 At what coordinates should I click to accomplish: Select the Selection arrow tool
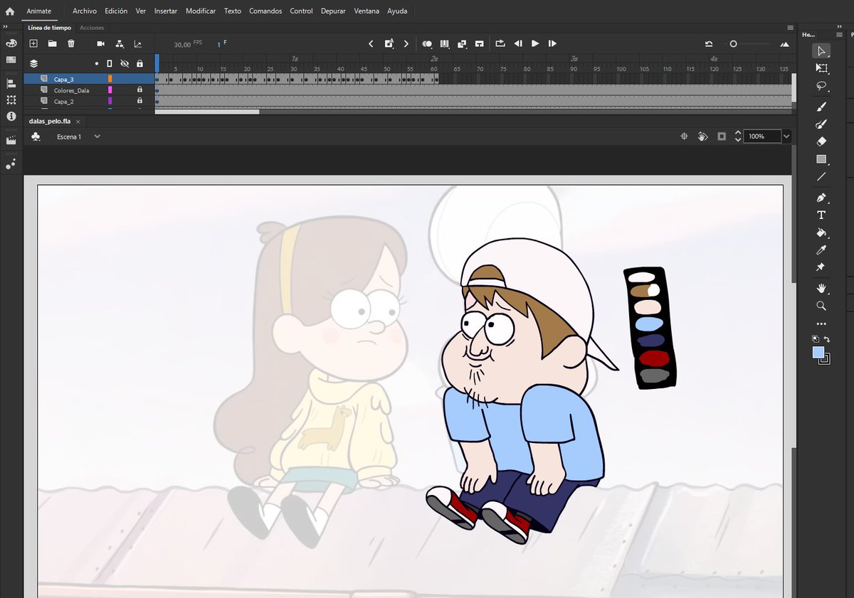(x=821, y=50)
